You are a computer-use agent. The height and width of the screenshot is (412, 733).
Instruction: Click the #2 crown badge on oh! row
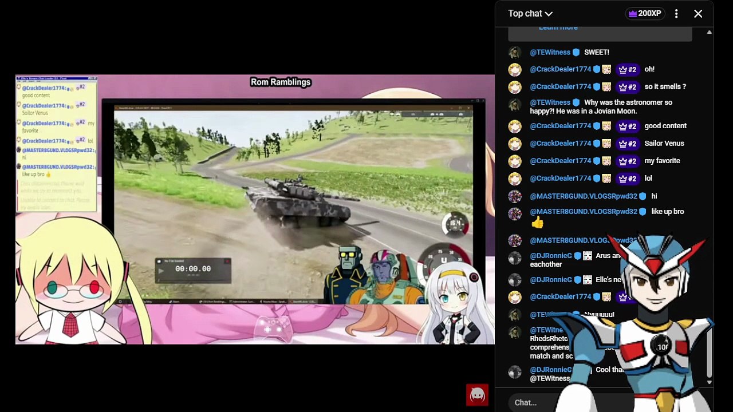(x=628, y=69)
